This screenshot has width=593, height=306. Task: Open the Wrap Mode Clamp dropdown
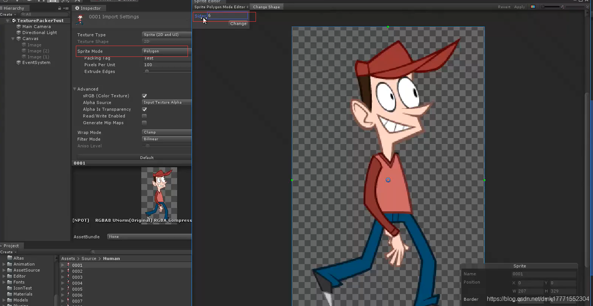(x=167, y=132)
